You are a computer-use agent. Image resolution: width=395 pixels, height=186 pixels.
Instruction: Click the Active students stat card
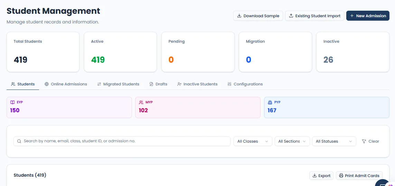[120, 52]
